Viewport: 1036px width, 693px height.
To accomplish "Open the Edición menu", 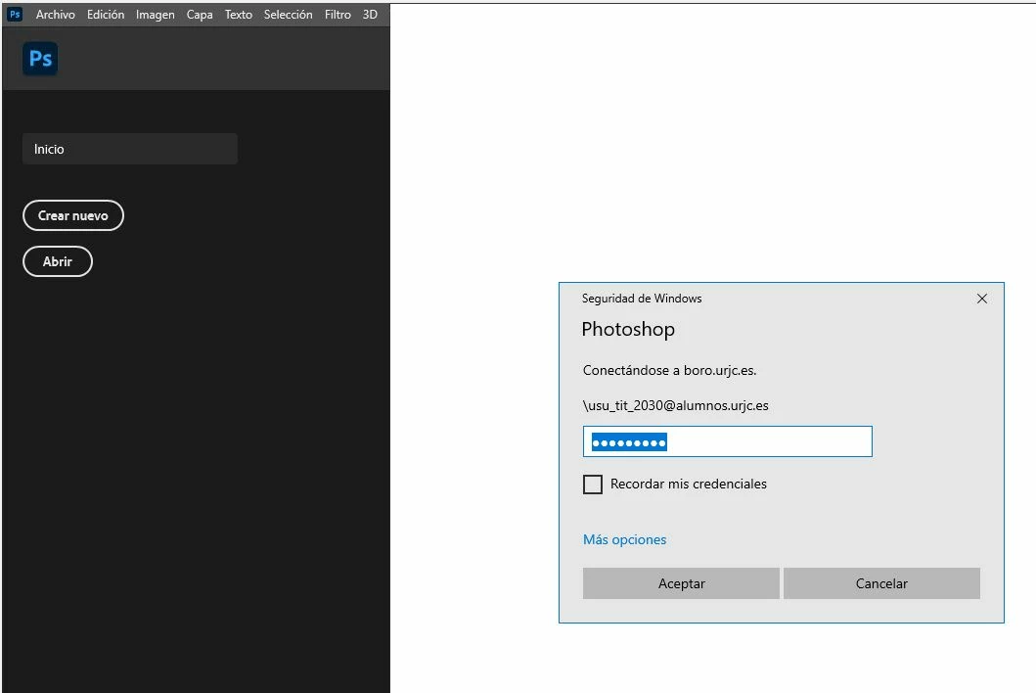I will click(x=106, y=15).
